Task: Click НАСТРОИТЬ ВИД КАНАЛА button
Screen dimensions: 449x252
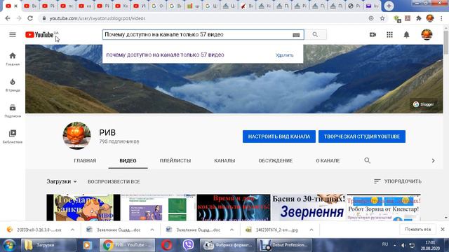Action: (279, 136)
